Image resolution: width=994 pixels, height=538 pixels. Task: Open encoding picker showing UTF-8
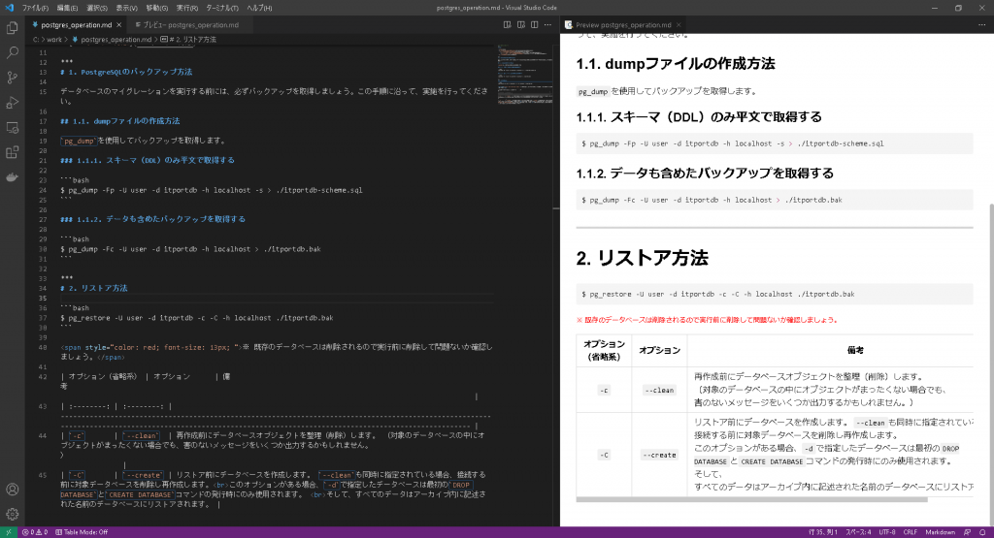(887, 532)
